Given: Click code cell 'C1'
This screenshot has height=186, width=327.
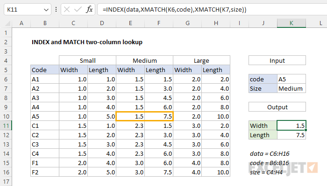Looking at the screenshot, I should coord(45,126).
